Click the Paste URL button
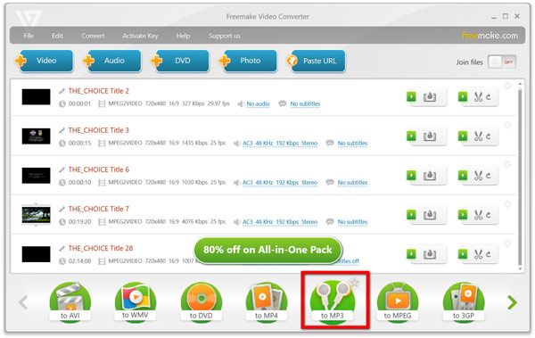This screenshot has height=338, width=535. coord(316,61)
